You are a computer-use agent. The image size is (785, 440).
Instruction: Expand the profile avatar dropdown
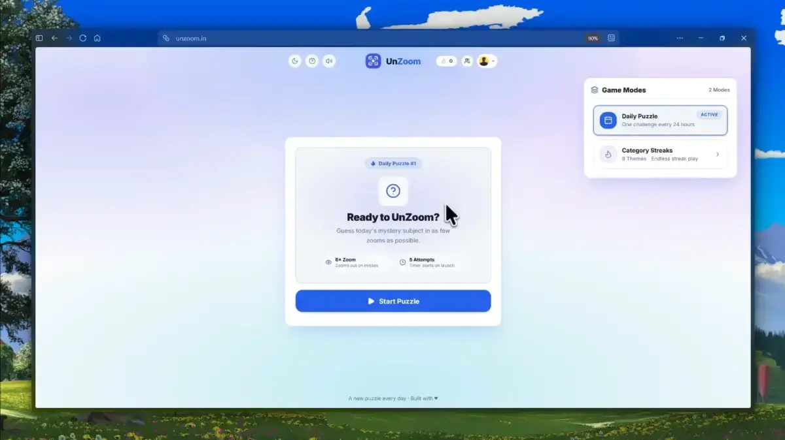tap(487, 61)
